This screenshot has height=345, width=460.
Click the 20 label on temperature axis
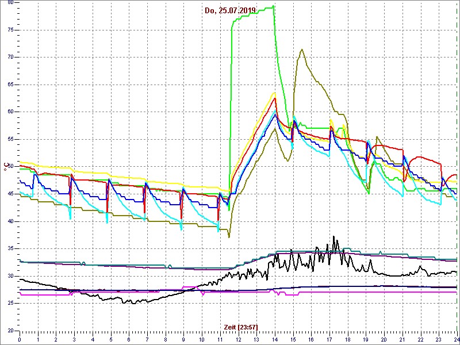pyautogui.click(x=11, y=330)
